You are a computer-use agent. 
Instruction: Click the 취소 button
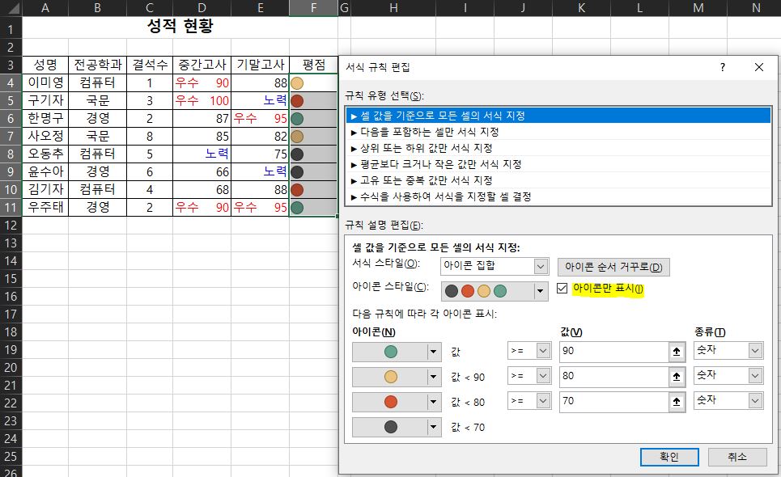coord(737,457)
